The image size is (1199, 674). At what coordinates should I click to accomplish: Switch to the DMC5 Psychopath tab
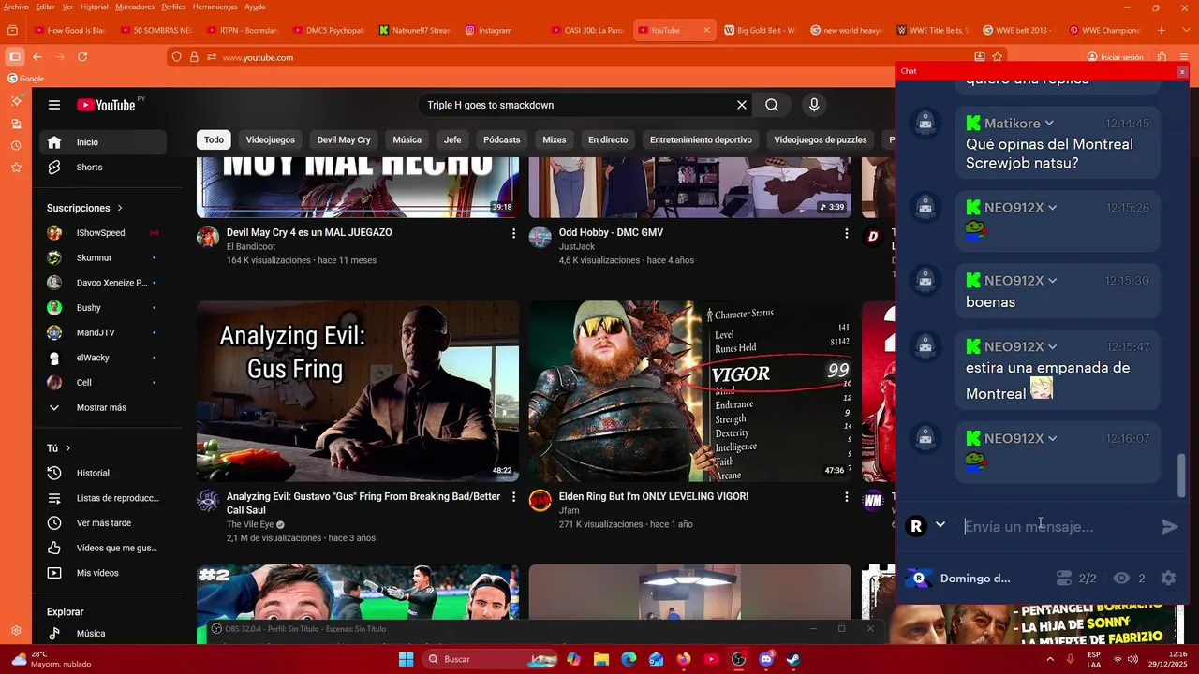tap(329, 30)
